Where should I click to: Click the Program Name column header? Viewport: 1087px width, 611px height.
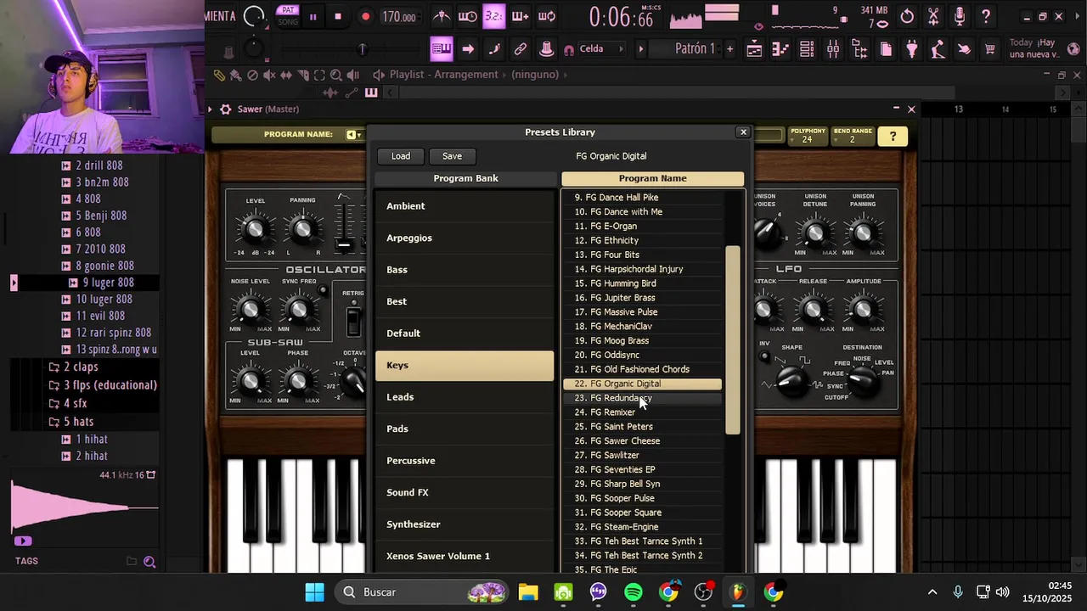pyautogui.click(x=652, y=178)
